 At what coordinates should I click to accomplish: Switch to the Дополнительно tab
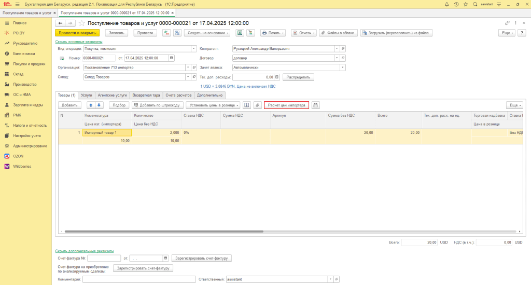click(x=209, y=95)
